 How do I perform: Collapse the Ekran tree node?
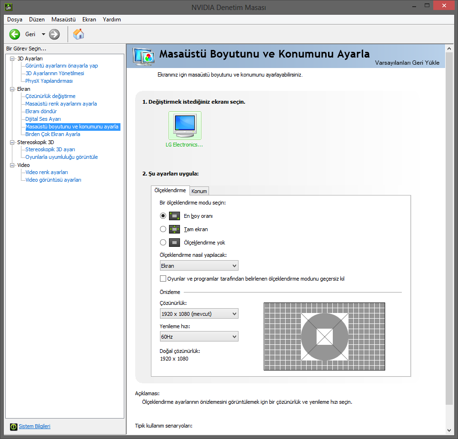point(12,89)
